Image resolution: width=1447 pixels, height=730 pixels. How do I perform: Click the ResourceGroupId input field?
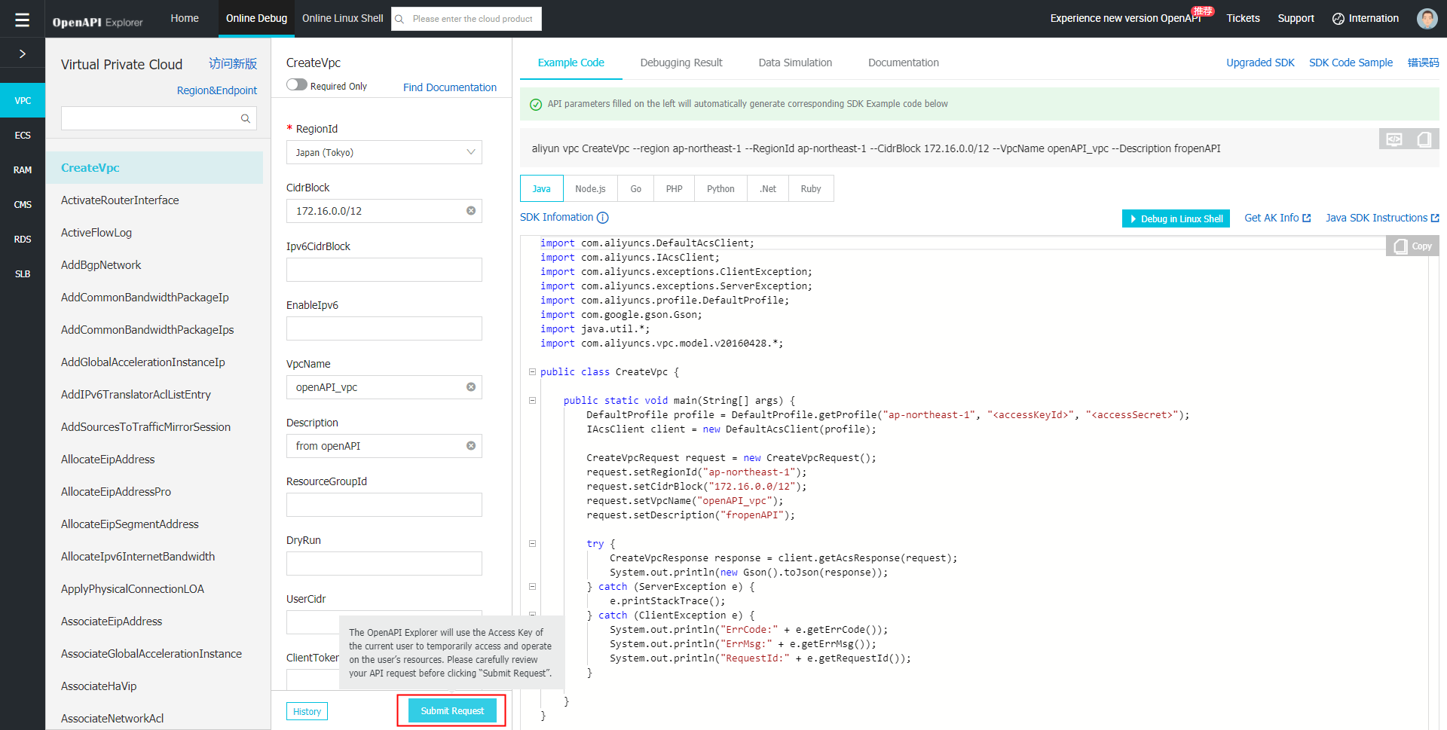(x=384, y=505)
